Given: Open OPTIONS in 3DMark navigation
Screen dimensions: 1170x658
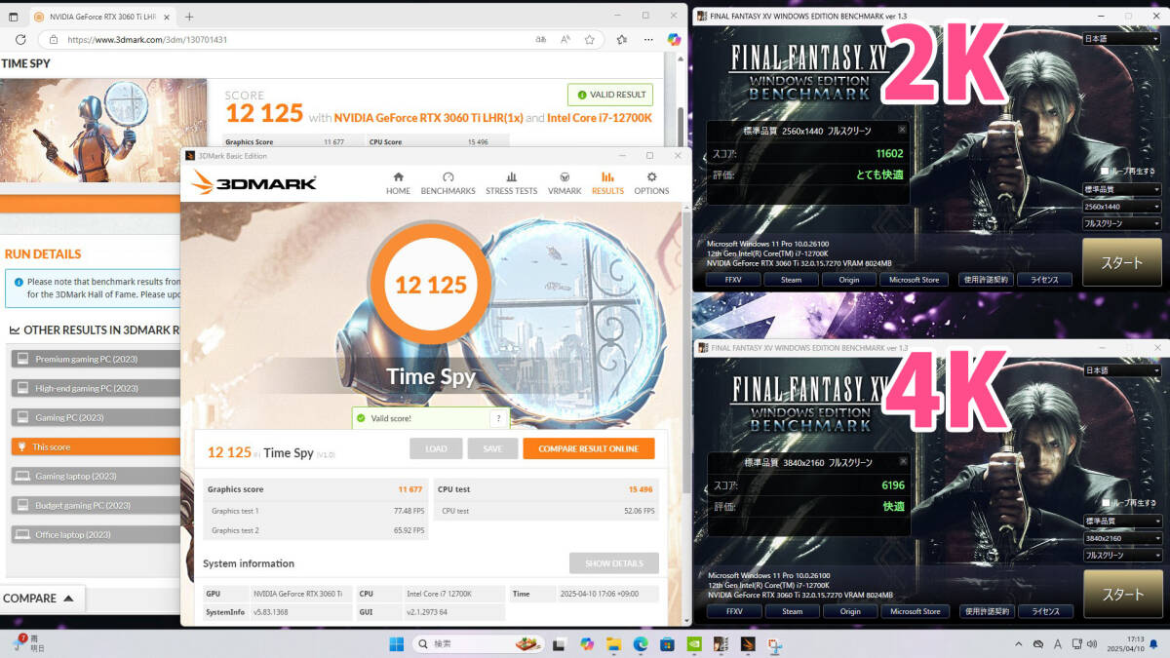Looking at the screenshot, I should coord(651,183).
